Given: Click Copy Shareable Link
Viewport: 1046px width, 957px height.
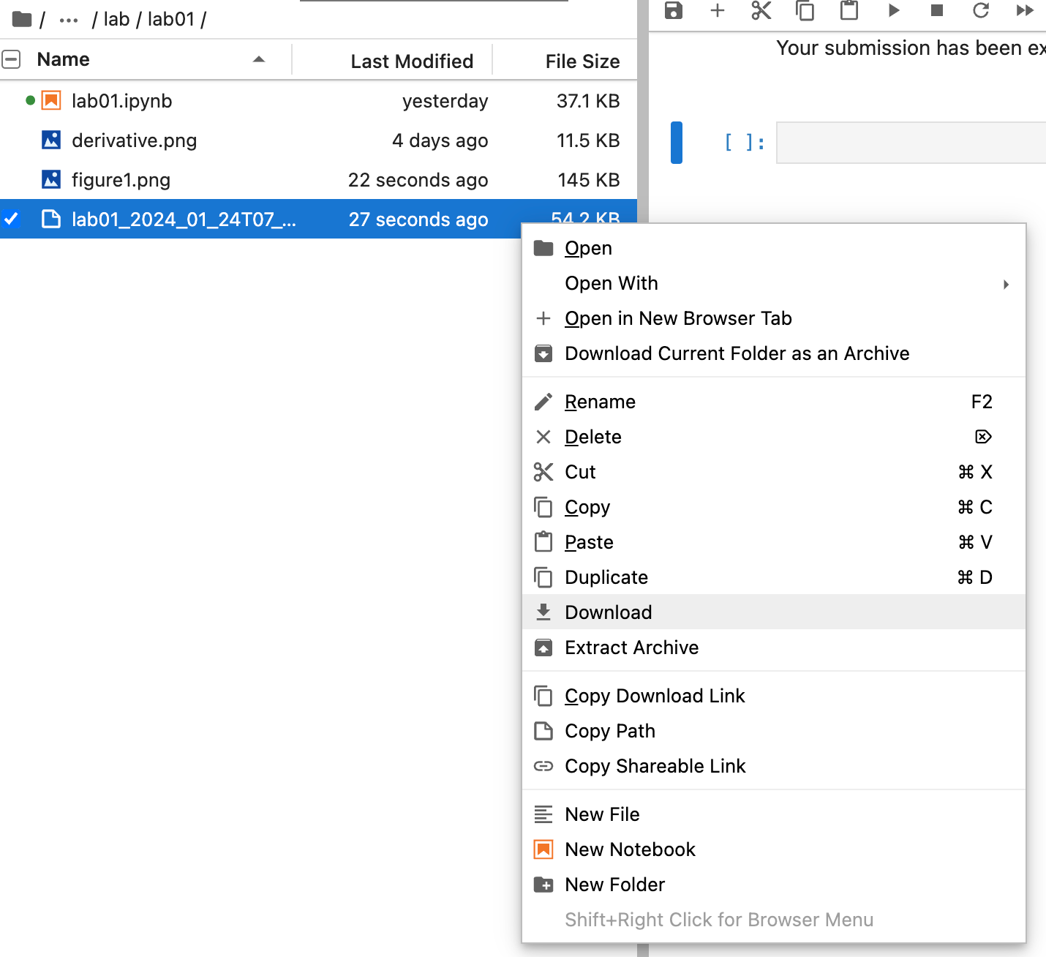Looking at the screenshot, I should point(655,765).
